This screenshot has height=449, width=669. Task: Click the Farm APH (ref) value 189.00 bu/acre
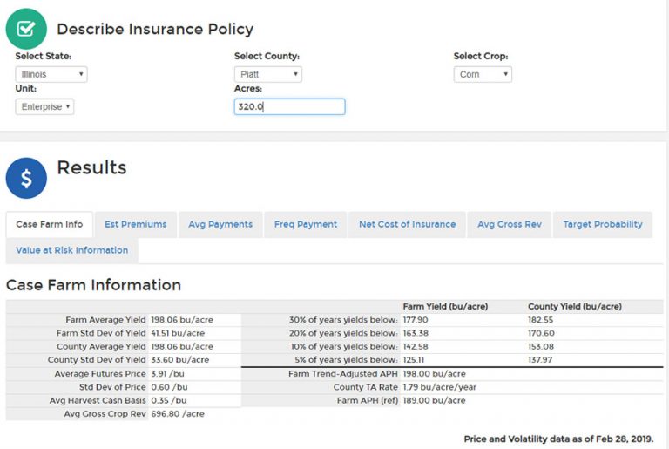point(435,400)
